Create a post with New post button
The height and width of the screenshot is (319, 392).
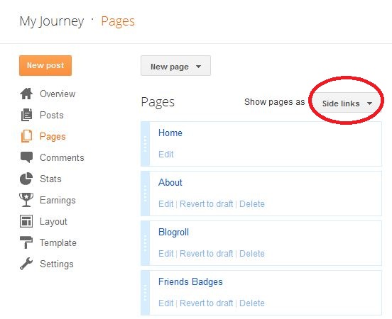point(45,65)
